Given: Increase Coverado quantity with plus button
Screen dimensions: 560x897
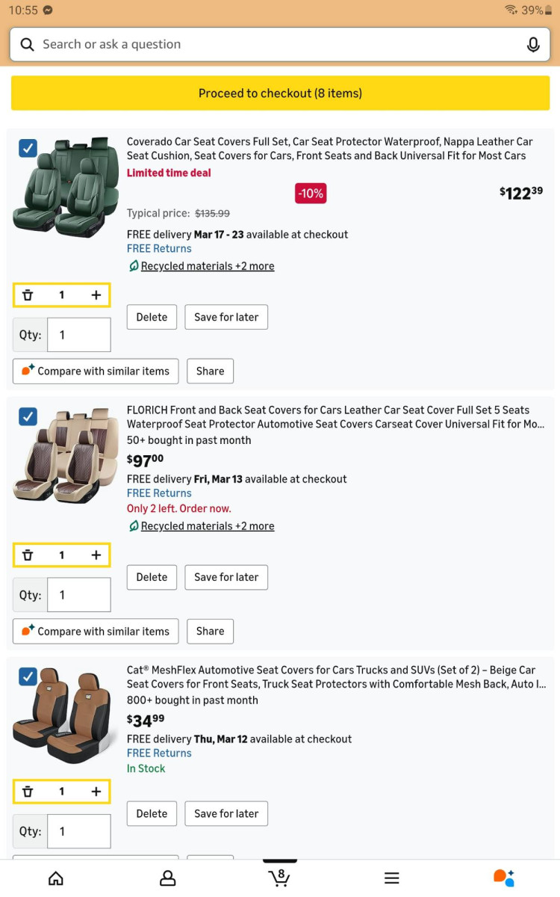Looking at the screenshot, I should [96, 295].
